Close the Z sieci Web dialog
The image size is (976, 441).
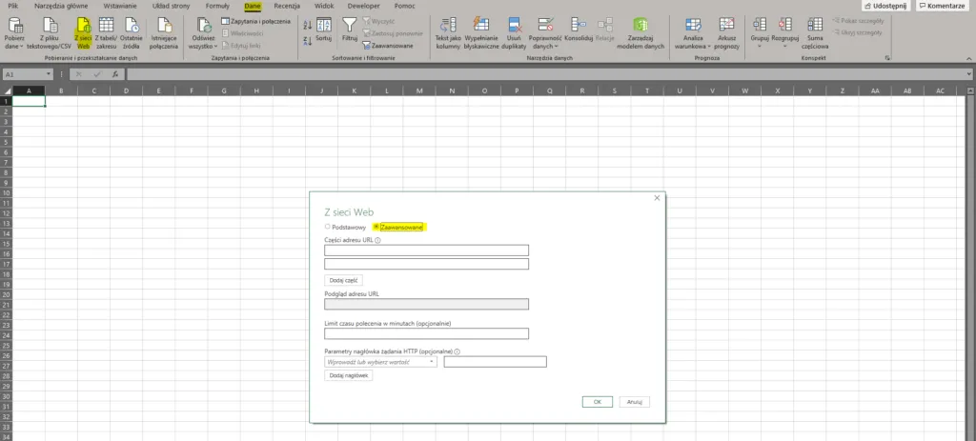[657, 198]
